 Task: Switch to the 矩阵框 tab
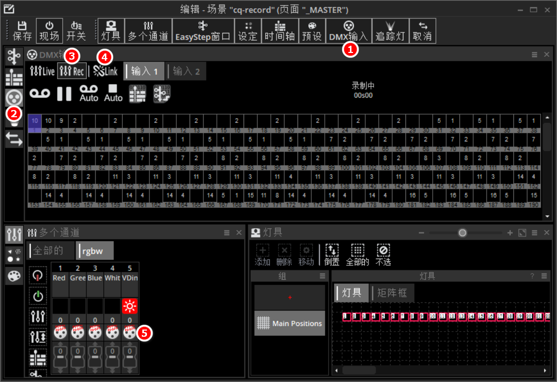click(392, 293)
